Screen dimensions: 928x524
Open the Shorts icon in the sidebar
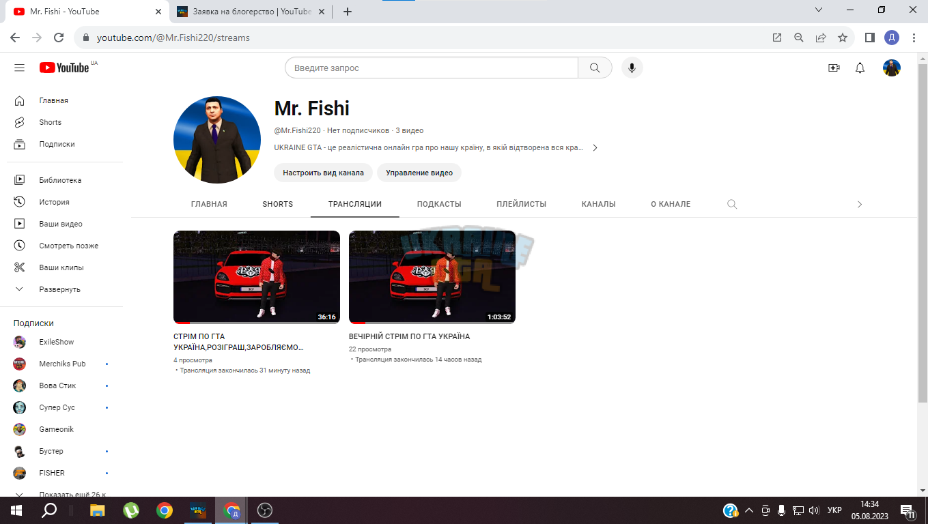click(20, 122)
